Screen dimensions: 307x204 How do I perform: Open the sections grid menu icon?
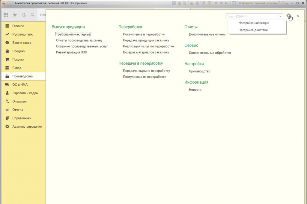tap(6, 15)
